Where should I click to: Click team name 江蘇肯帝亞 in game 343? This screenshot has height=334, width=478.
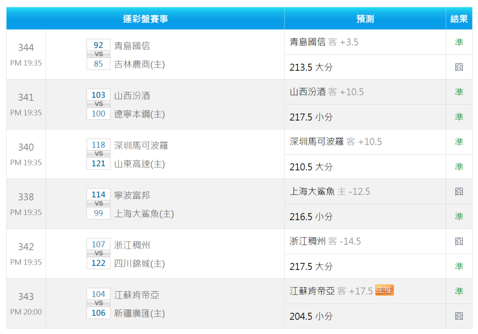137,295
